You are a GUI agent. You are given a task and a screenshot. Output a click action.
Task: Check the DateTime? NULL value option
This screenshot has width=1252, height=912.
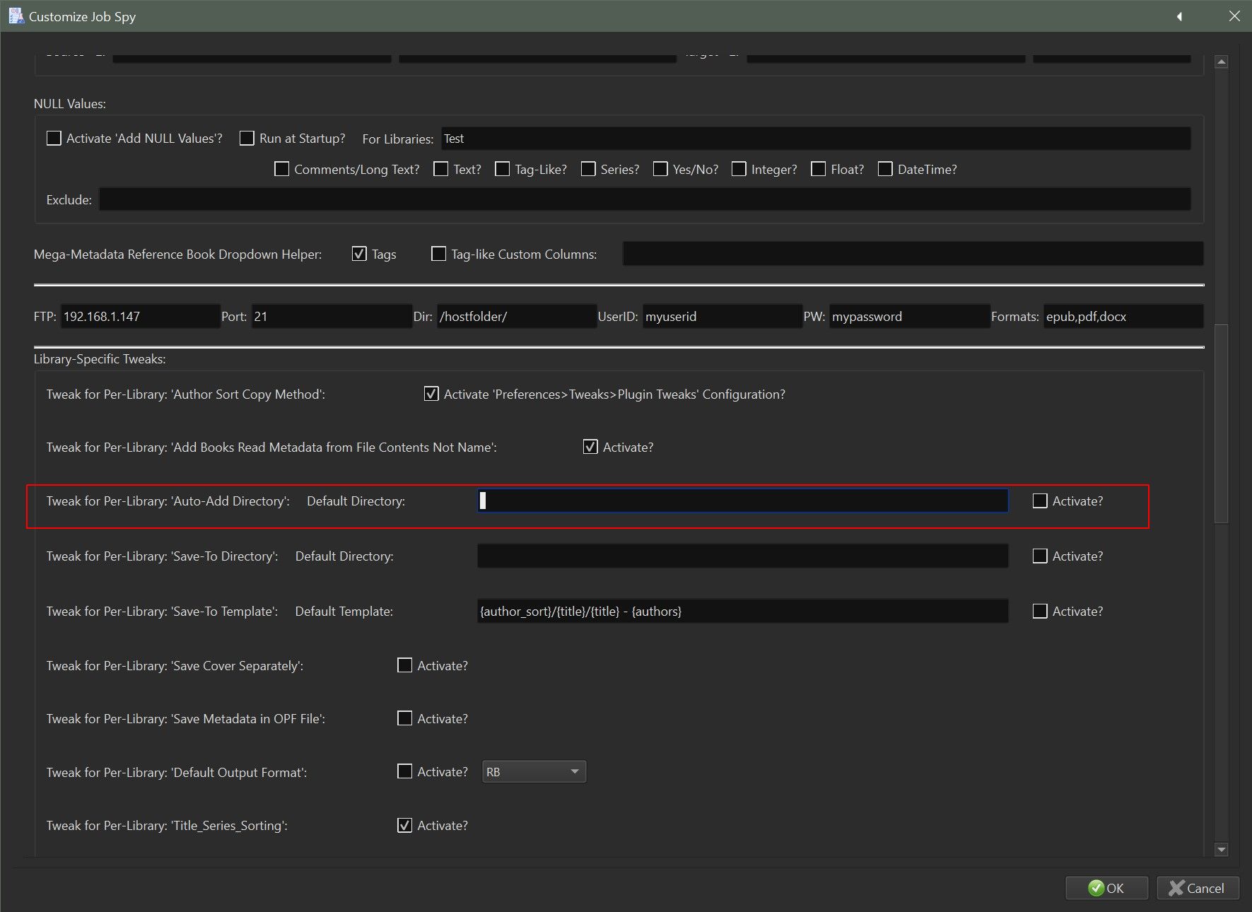(x=885, y=170)
